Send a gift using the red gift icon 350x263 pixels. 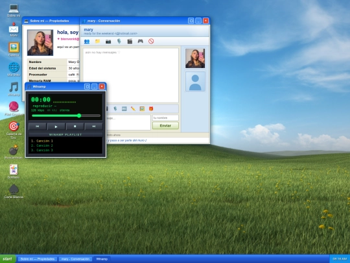(x=151, y=109)
